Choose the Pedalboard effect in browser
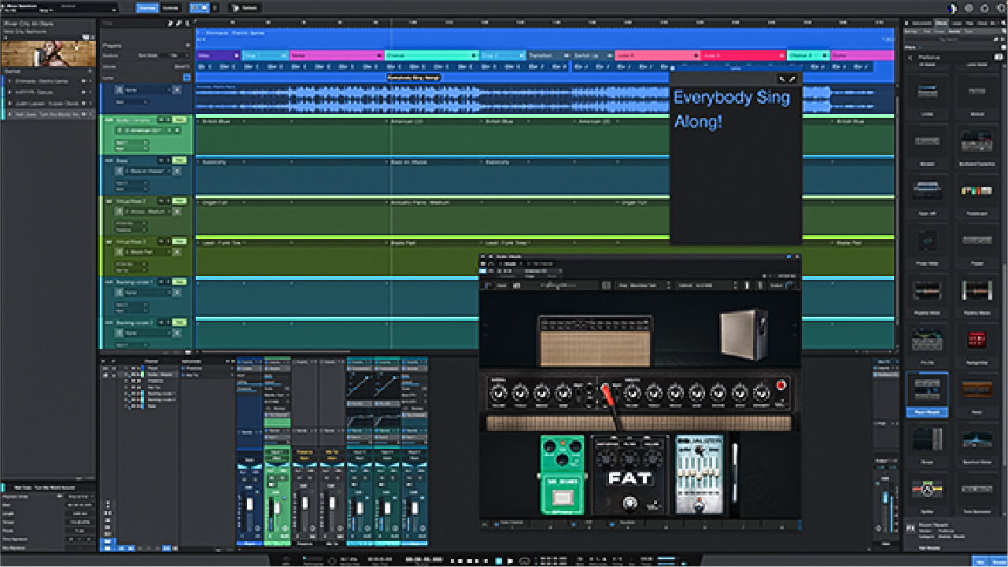This screenshot has height=567, width=1008. click(977, 196)
